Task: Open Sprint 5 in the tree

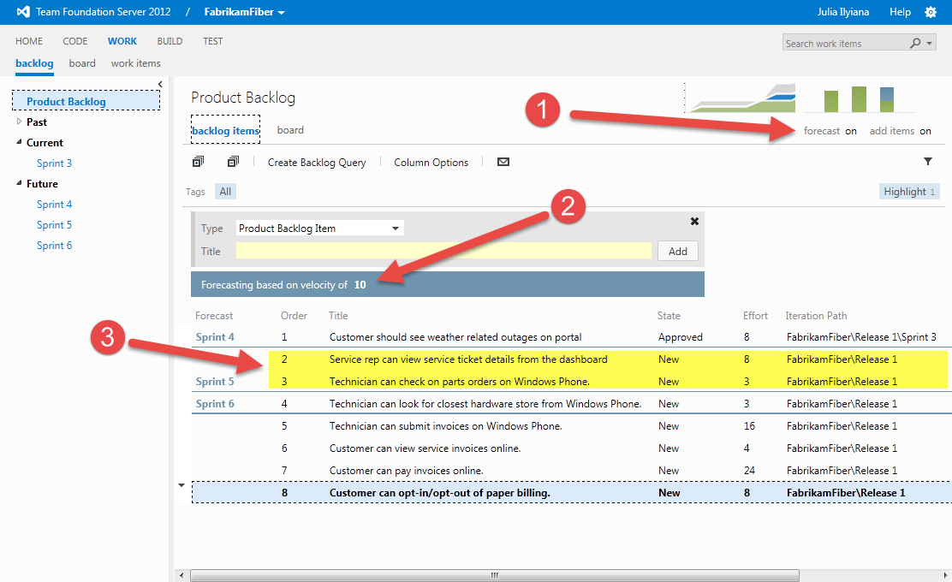Action: click(x=54, y=225)
